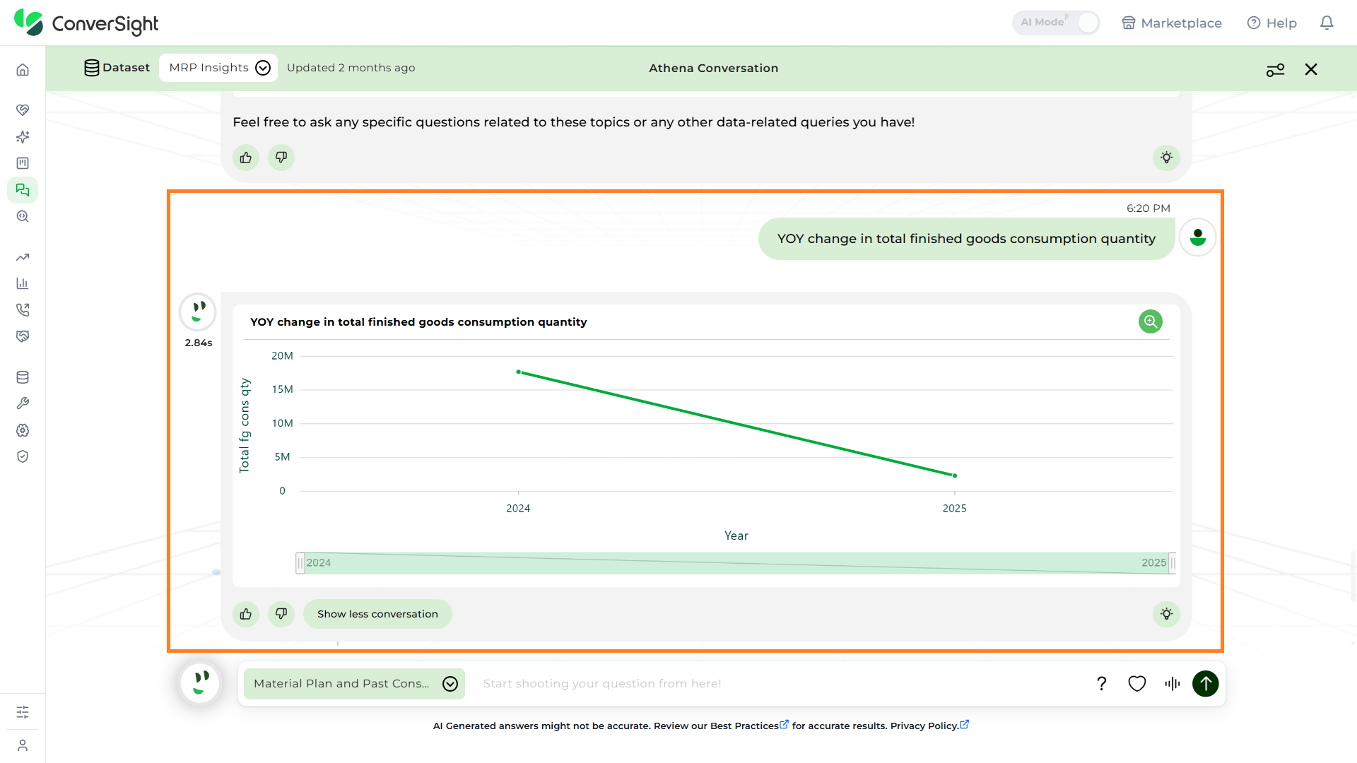Toggle the AI Mode switch
Viewport: 1357px width, 763px height.
coord(1056,23)
